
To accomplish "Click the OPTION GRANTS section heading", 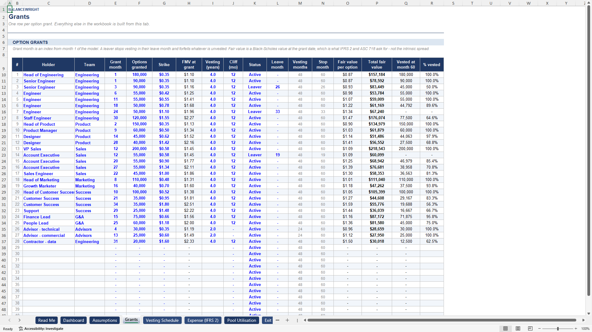I will tap(30, 42).
